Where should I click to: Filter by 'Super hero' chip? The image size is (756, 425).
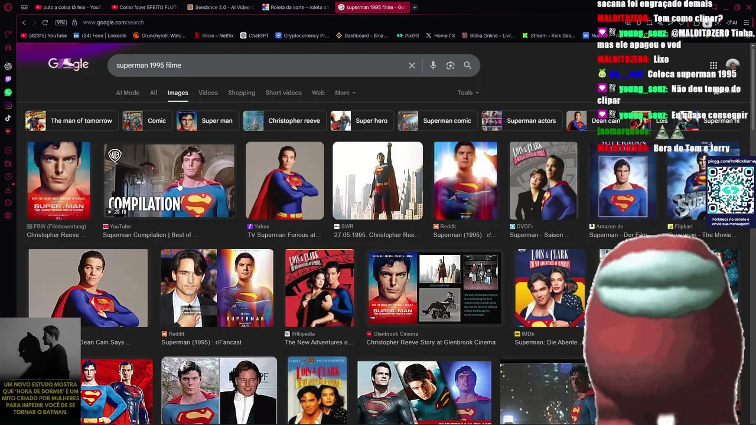pyautogui.click(x=361, y=120)
